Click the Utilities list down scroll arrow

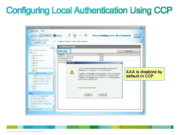[54, 110]
